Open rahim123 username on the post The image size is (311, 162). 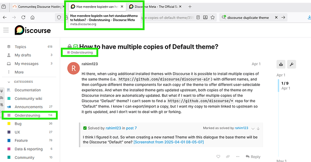(x=90, y=64)
